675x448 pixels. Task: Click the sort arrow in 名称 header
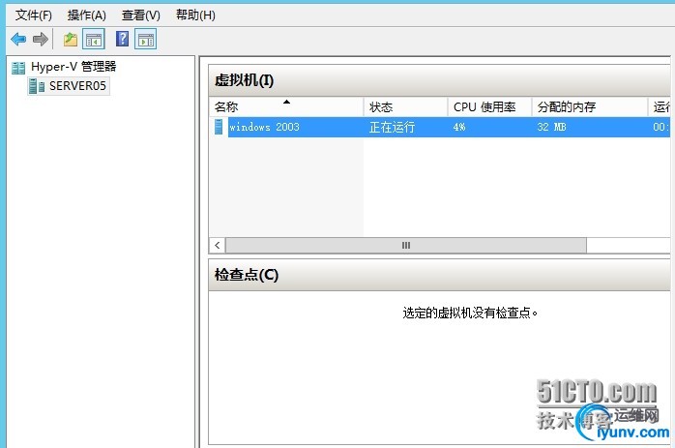pyautogui.click(x=286, y=103)
